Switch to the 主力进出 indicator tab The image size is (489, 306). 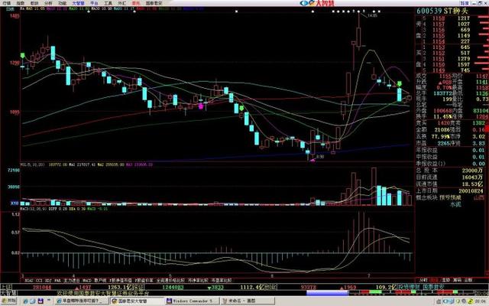click(x=71, y=281)
